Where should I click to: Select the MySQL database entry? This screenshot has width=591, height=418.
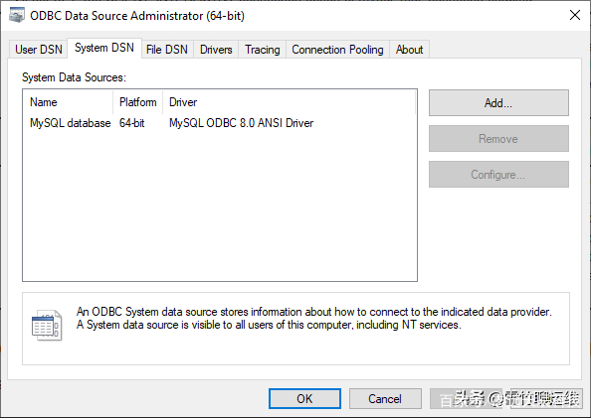(70, 123)
